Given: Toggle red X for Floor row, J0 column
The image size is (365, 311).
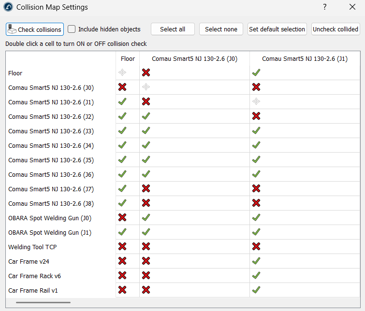Looking at the screenshot, I should click(x=146, y=72).
